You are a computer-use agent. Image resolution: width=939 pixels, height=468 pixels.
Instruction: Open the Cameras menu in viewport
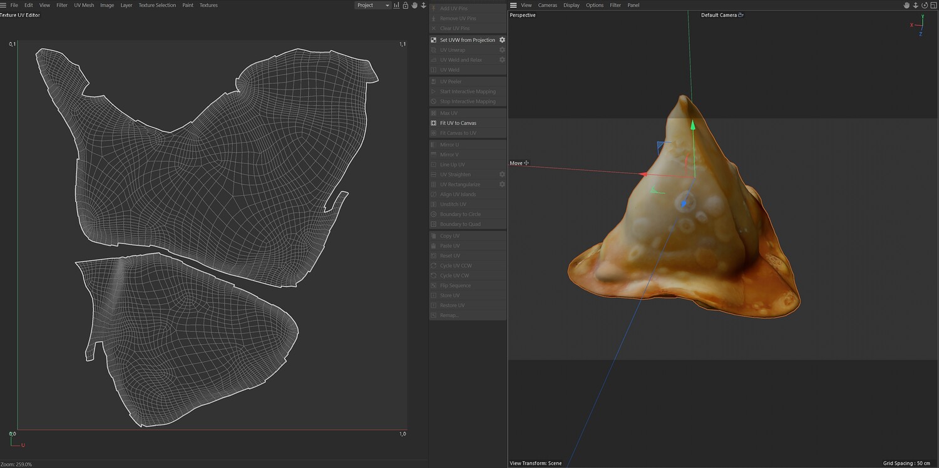[548, 5]
